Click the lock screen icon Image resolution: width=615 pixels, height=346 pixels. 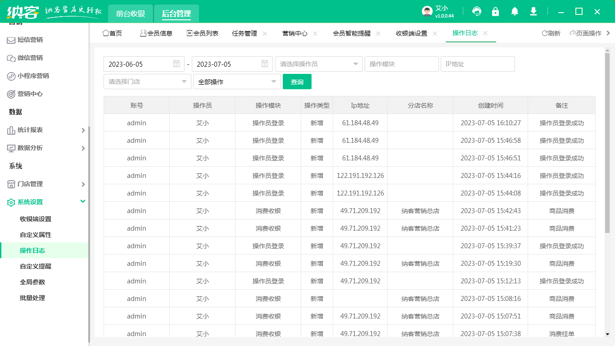click(495, 12)
